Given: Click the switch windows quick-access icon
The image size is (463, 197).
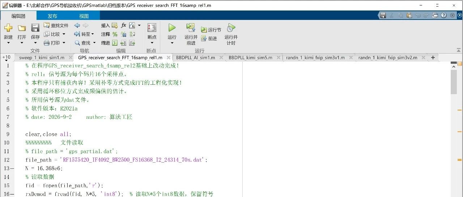Looking at the screenshot, I should (435, 15).
